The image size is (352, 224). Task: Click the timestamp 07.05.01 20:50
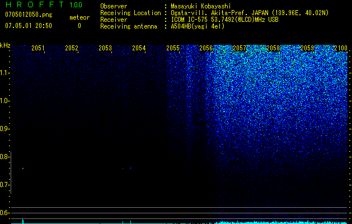(29, 26)
